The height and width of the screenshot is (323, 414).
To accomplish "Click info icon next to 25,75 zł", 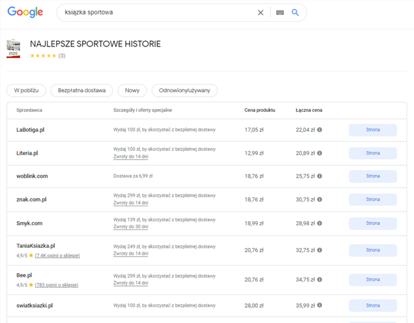I will 320,176.
